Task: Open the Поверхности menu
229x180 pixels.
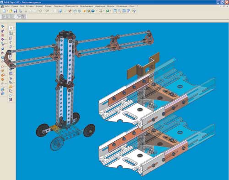Action: tap(71, 6)
